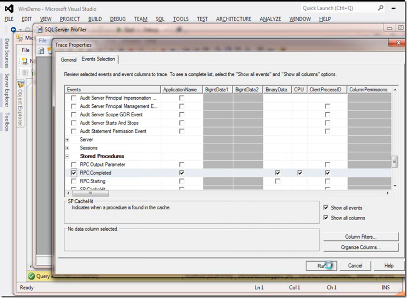This screenshot has height=298, width=407.
Task: Open the TOOLS menu
Action: (x=180, y=19)
